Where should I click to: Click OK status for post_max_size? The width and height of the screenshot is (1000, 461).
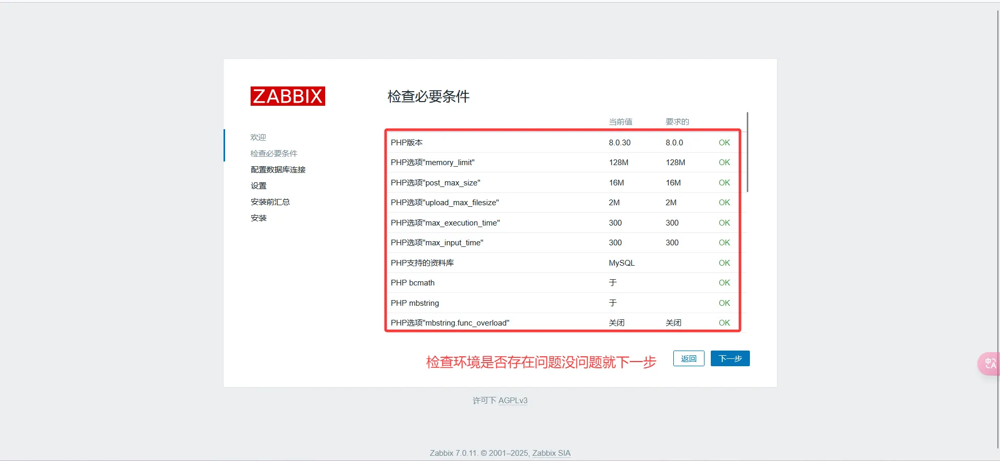724,183
